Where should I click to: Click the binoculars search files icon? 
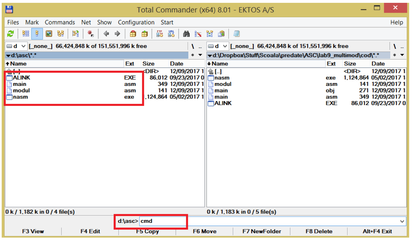186,34
